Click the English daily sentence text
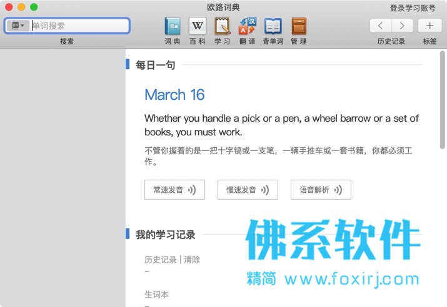Screen dimensions: 447x307 (x=281, y=125)
